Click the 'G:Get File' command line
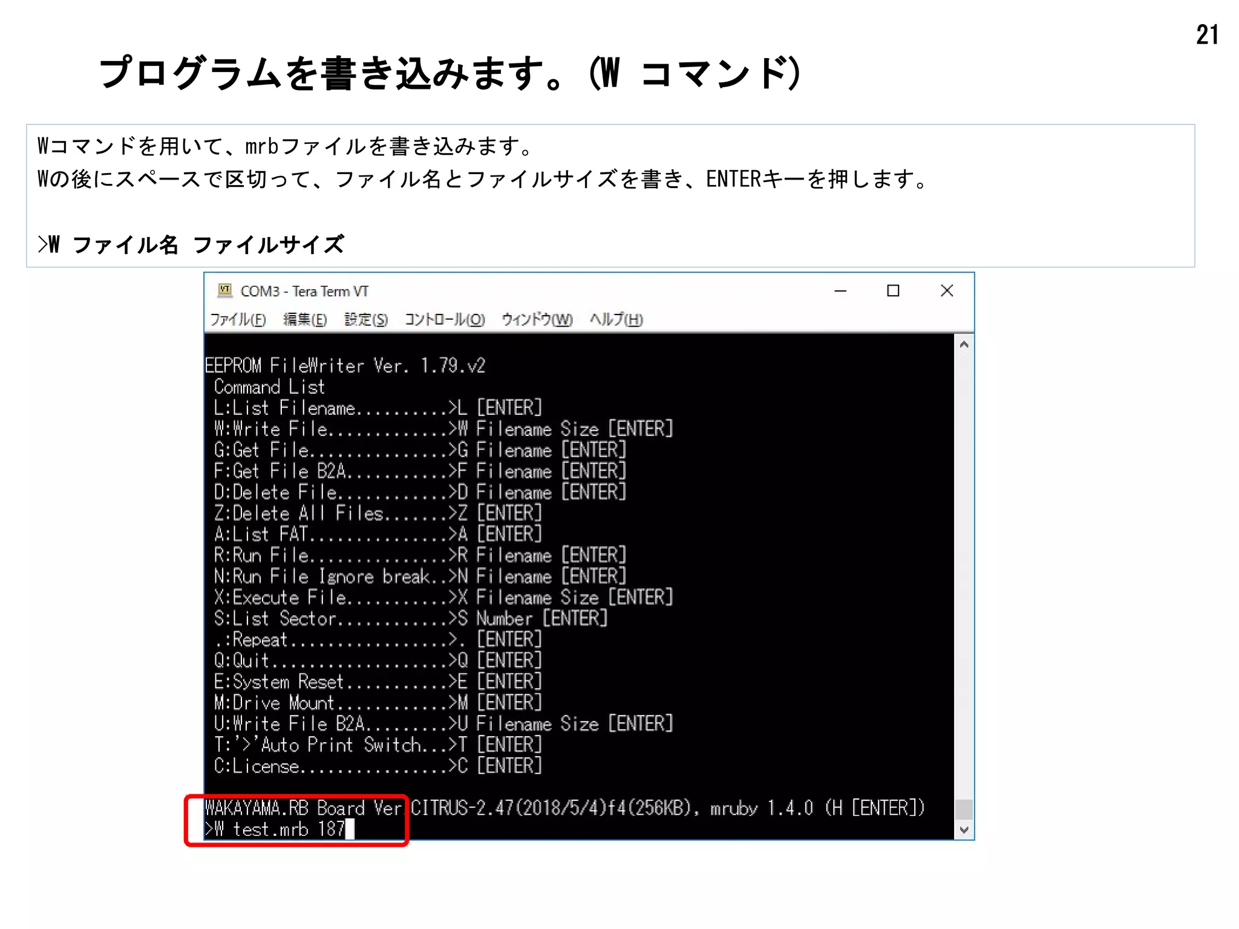 pos(420,450)
